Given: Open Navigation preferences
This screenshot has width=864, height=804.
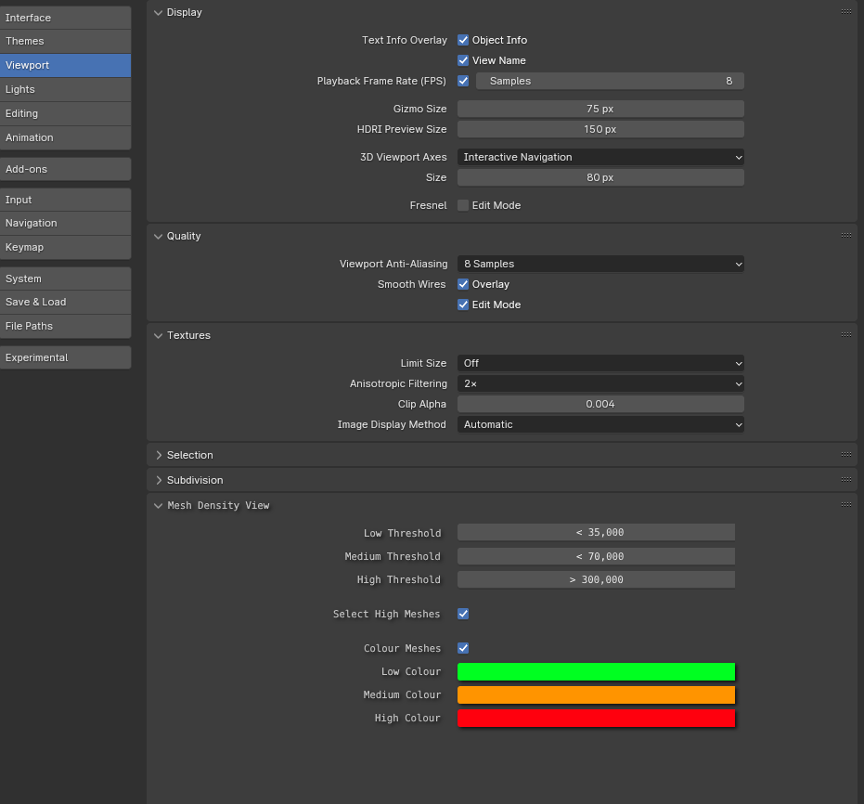Looking at the screenshot, I should click(x=66, y=223).
